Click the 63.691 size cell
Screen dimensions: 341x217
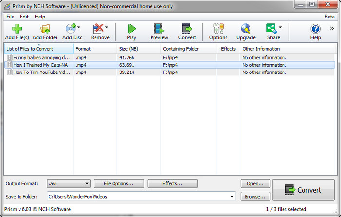pos(127,65)
